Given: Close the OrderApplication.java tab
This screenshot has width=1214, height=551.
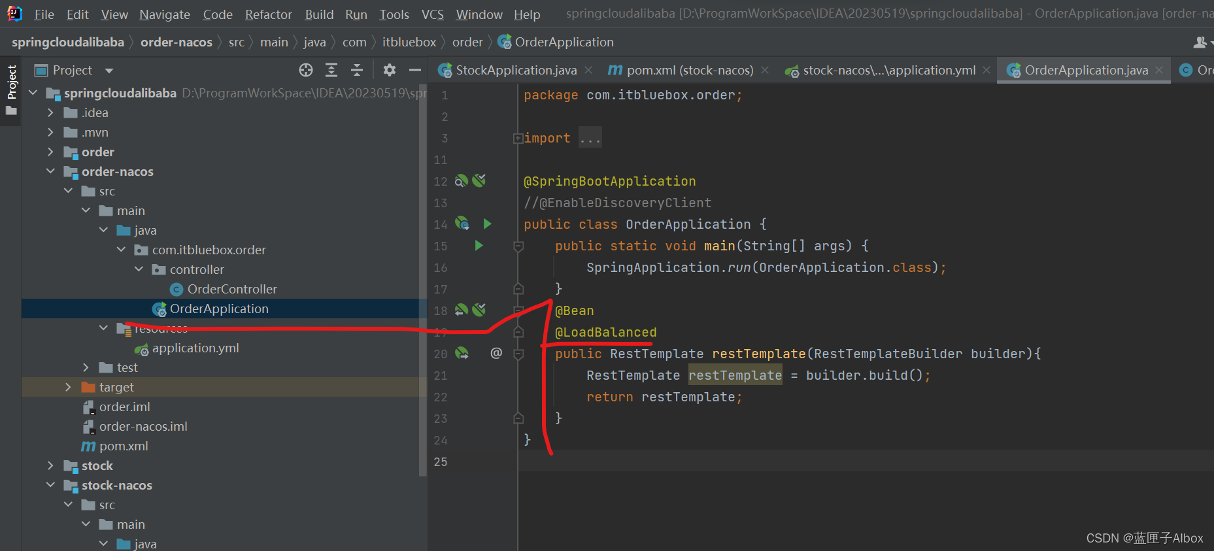Looking at the screenshot, I should coord(1159,70).
